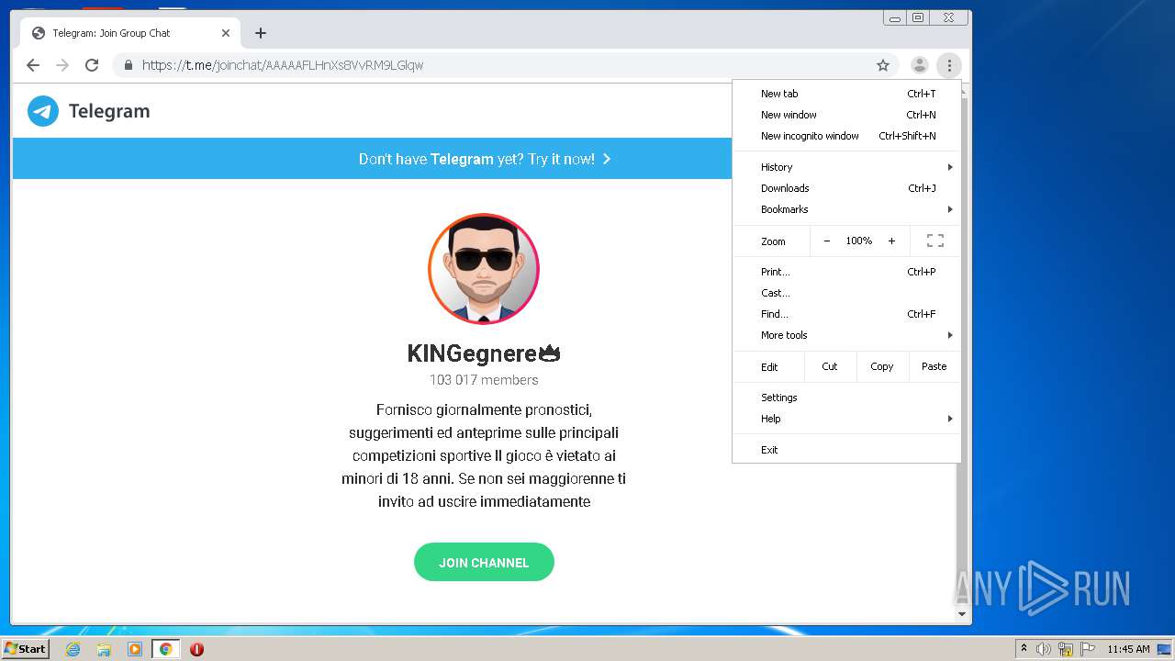Open Settings from the Chrome menu
This screenshot has width=1175, height=661.
(846, 398)
